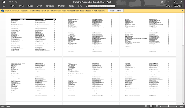This screenshot has height=108, width=185.
Task: Dismiss the Protected View message bar
Action: pos(182,11)
